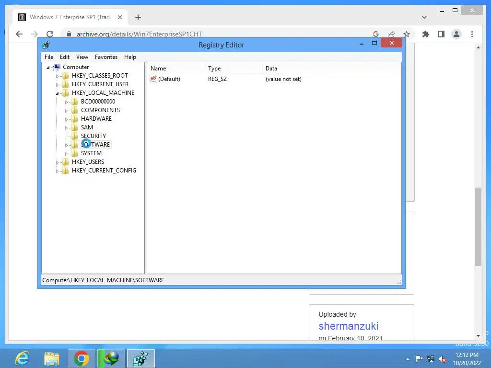Click the muted volume icon in tray
Viewport: 491px width, 368px height.
[443, 359]
